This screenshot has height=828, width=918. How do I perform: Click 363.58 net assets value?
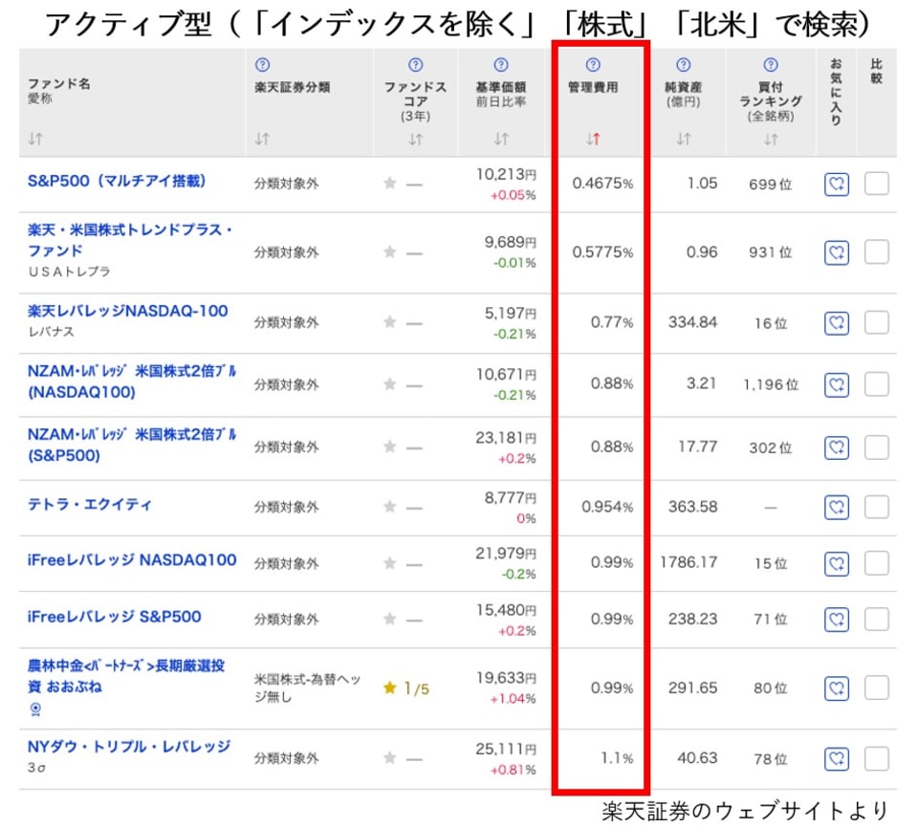(x=692, y=507)
